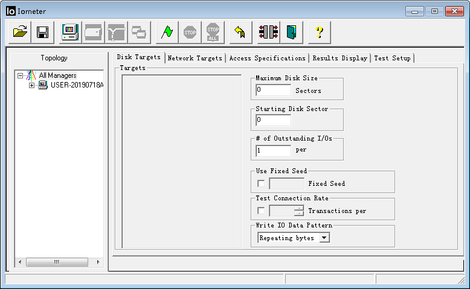Screen dimensions: 470x289
Task: Click the Starting Disk Sector field
Action: click(x=274, y=120)
